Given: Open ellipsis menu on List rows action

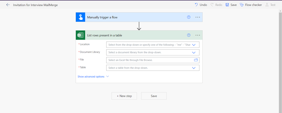Looking at the screenshot, I should pos(198,35).
